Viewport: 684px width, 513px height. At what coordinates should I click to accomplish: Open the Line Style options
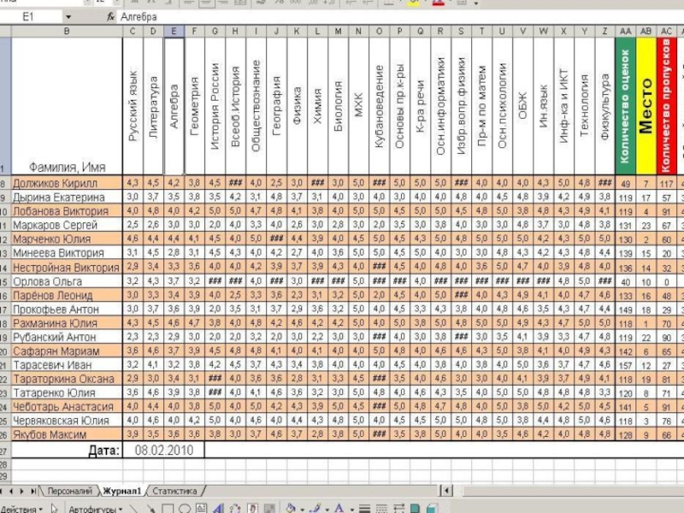point(365,509)
